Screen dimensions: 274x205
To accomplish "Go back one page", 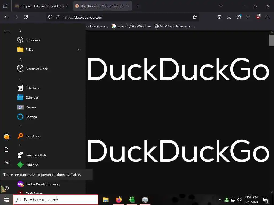I will (x=6, y=17).
